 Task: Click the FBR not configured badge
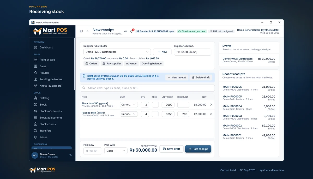click(221, 31)
